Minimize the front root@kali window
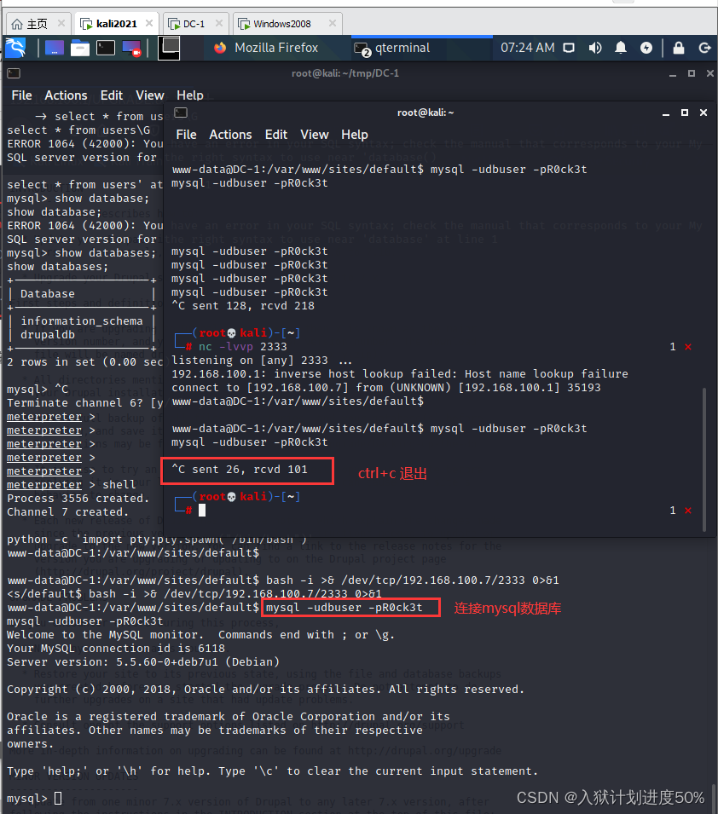 666,113
